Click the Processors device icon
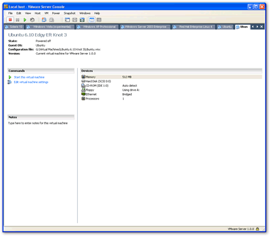 [x=83, y=98]
